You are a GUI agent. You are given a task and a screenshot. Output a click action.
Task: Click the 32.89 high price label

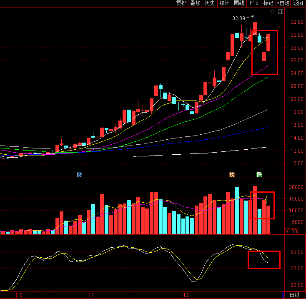238,18
